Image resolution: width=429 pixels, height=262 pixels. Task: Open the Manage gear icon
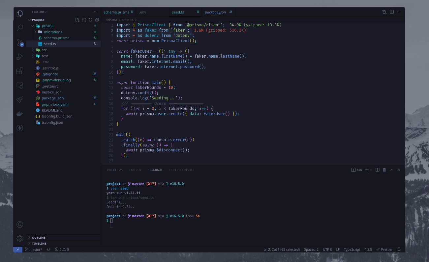click(20, 238)
